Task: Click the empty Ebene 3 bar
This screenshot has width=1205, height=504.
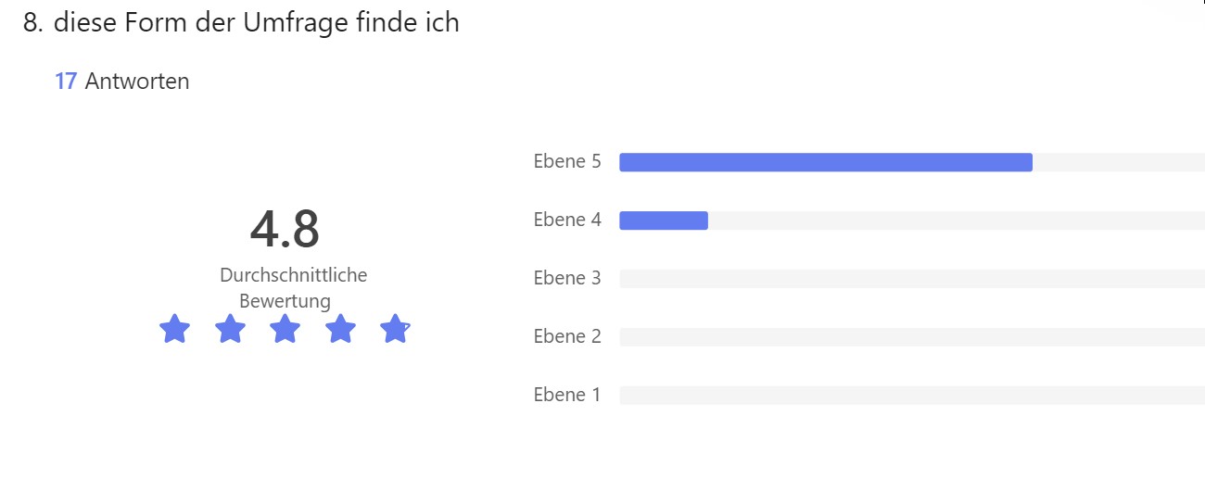Action: [x=912, y=279]
